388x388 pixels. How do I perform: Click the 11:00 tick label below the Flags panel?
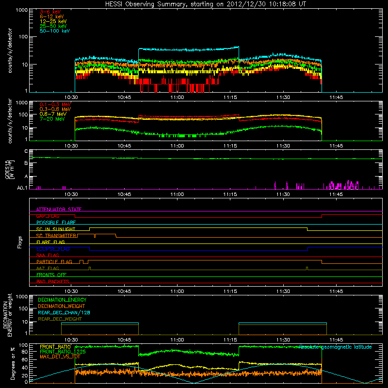coord(177,291)
